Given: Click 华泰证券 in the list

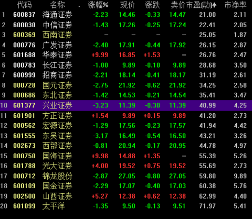Looking at the screenshot, I should tap(57, 55).
